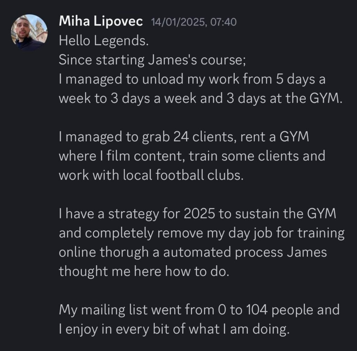Click the line starting "My mailing list went"
Viewport: 357px width, 351px height.
pos(199,309)
